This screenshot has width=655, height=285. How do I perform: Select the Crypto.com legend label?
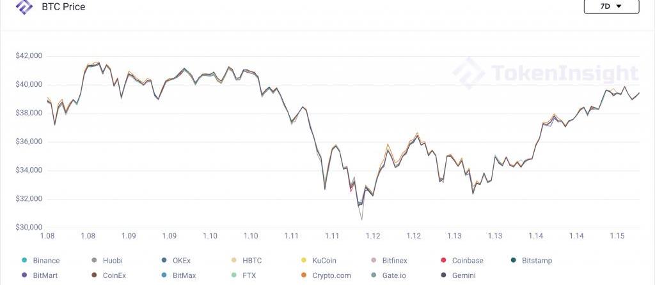click(x=330, y=275)
